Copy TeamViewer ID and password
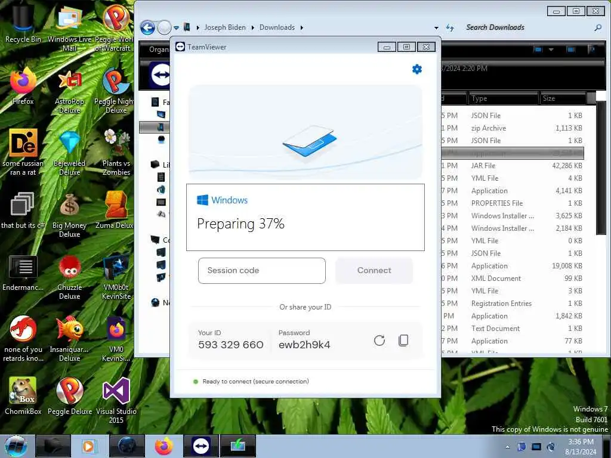 403,341
